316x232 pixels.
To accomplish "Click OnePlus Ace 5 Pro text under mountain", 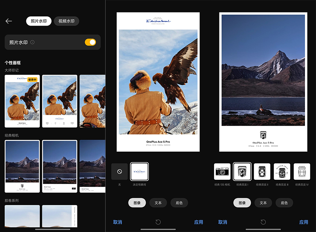I will click(x=263, y=142).
